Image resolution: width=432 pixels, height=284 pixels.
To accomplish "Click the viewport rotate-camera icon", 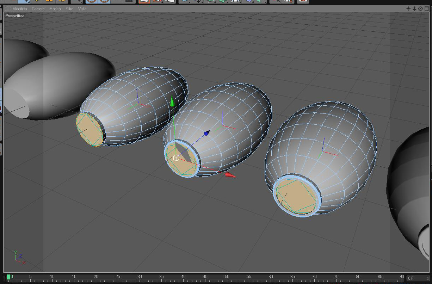I will [x=420, y=8].
